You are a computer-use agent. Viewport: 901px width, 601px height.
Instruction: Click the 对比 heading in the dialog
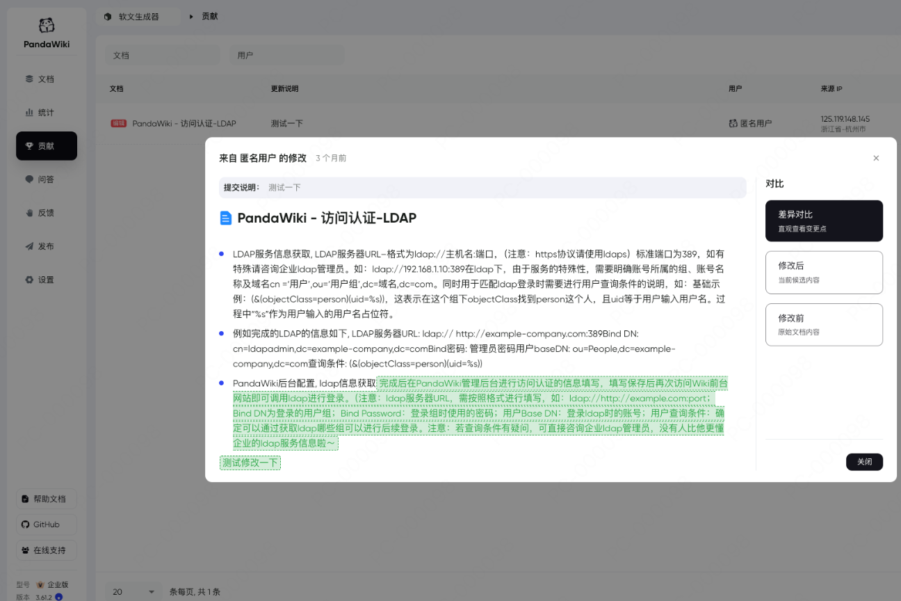(774, 184)
